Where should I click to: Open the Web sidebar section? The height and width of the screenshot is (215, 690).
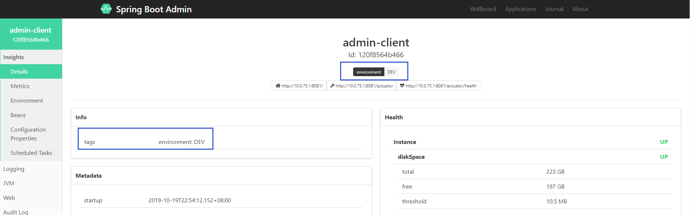pyautogui.click(x=31, y=198)
